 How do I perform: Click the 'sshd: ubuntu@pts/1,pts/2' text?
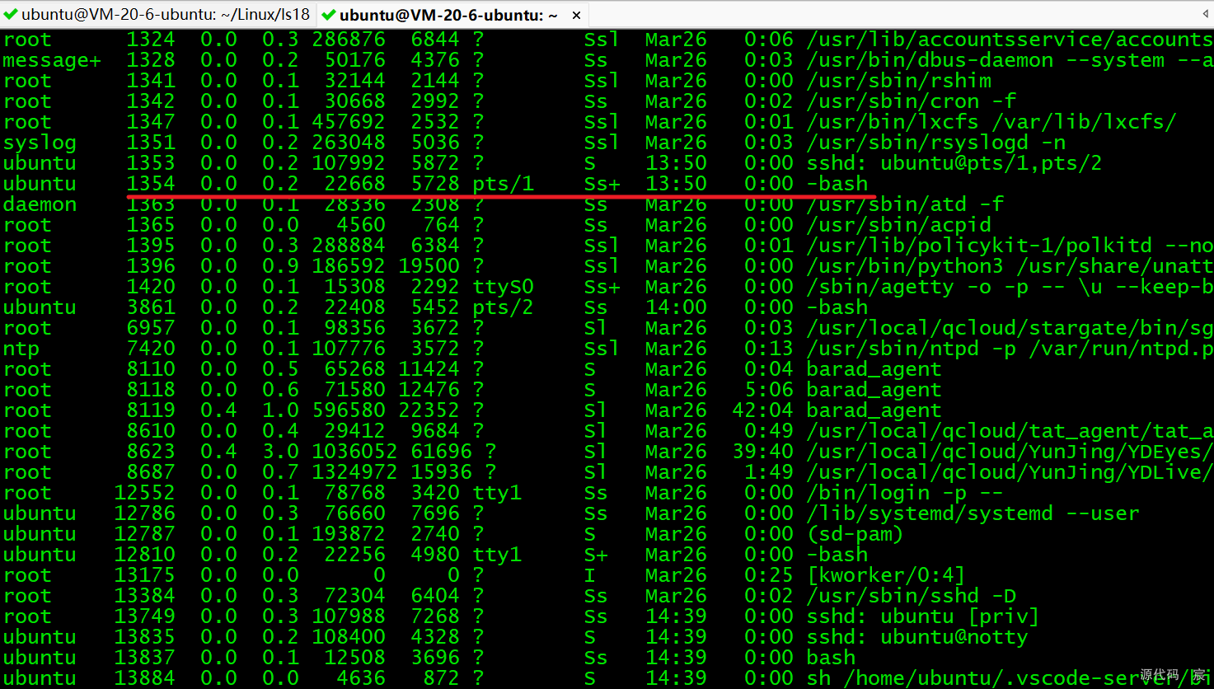pyautogui.click(x=954, y=163)
